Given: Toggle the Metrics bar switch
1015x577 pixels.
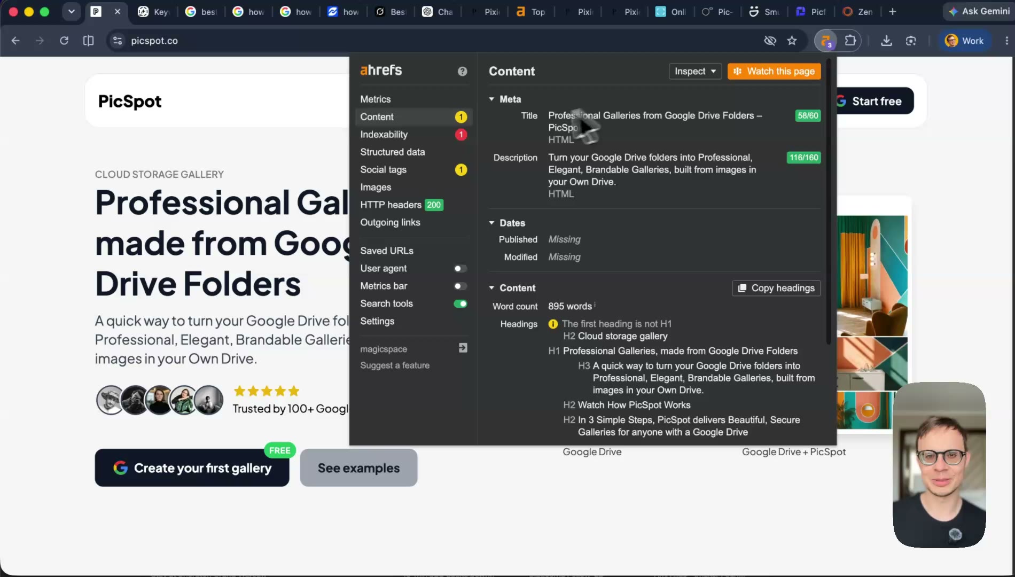Looking at the screenshot, I should pos(460,286).
